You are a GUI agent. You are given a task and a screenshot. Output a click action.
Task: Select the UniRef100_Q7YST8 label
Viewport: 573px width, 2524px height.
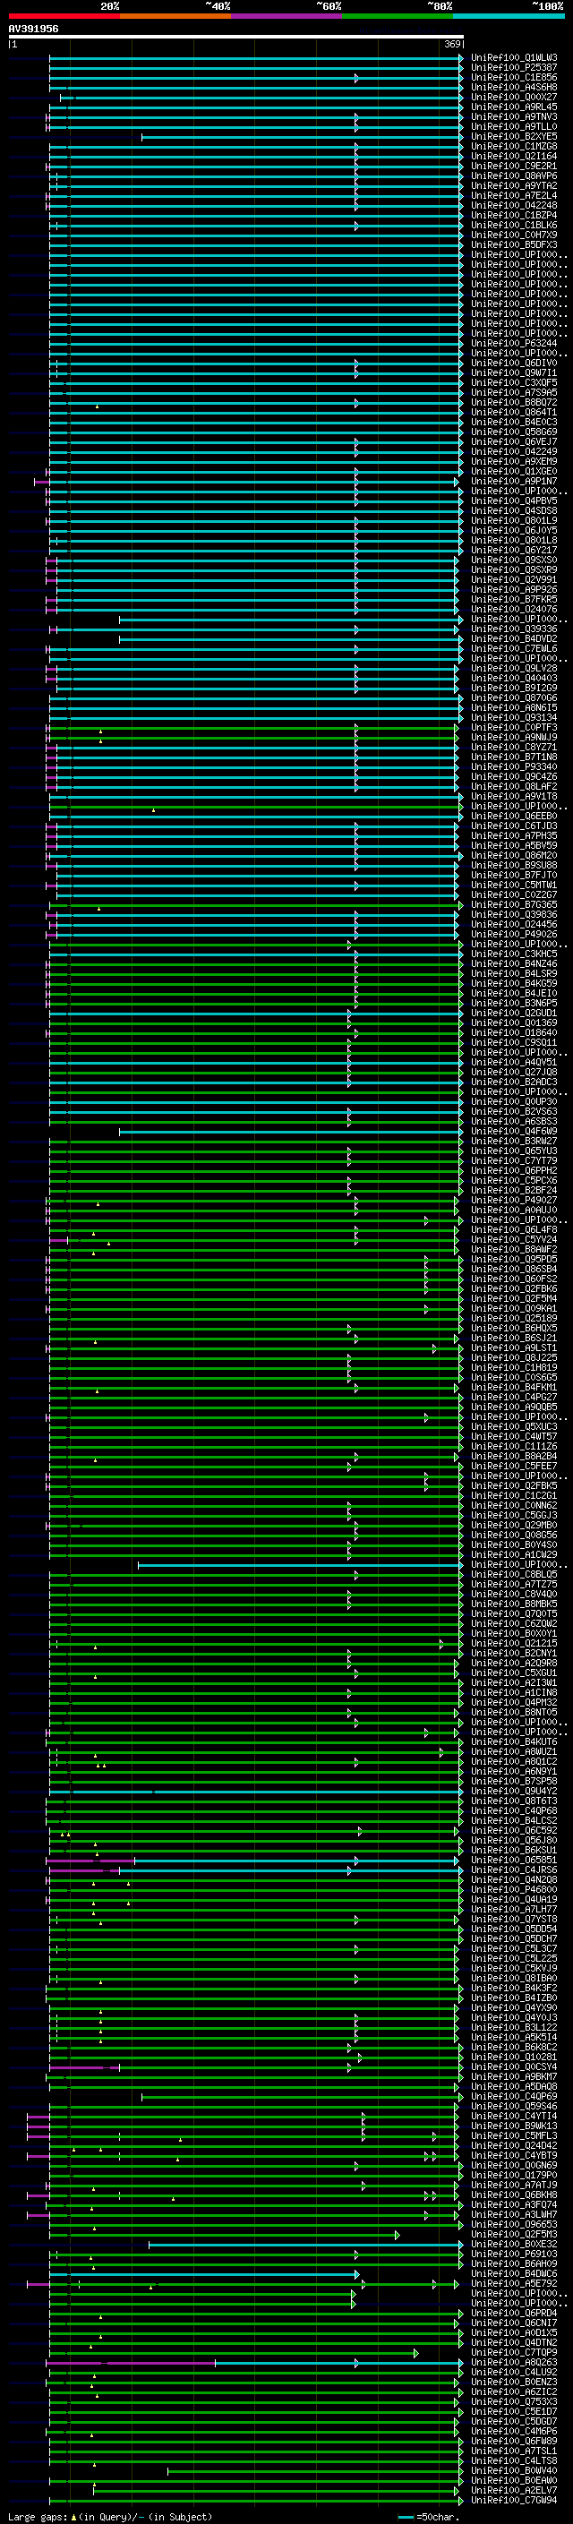point(514,1920)
